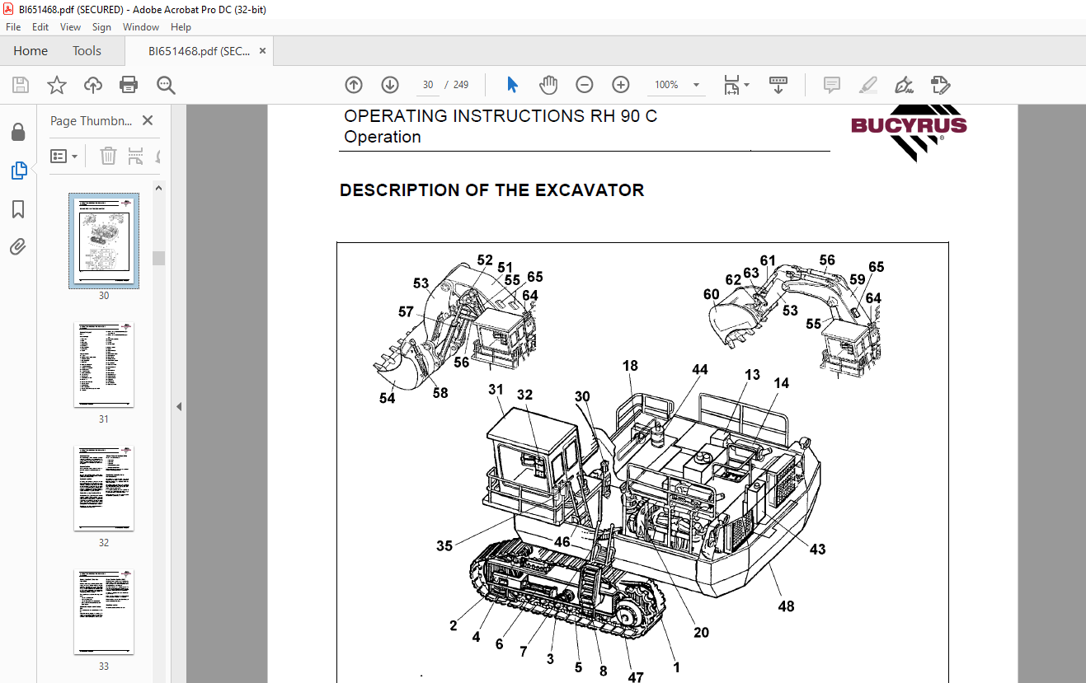Select page 32 thumbnail
1086x683 pixels.
click(104, 488)
